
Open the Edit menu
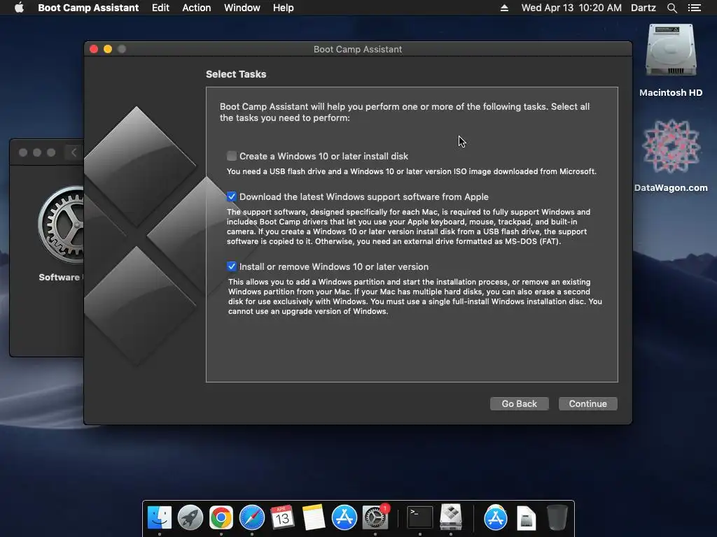(160, 8)
